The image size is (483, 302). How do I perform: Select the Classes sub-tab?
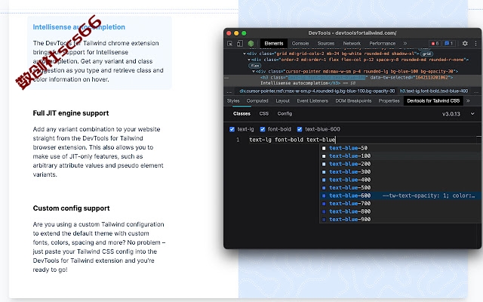pyautogui.click(x=241, y=114)
